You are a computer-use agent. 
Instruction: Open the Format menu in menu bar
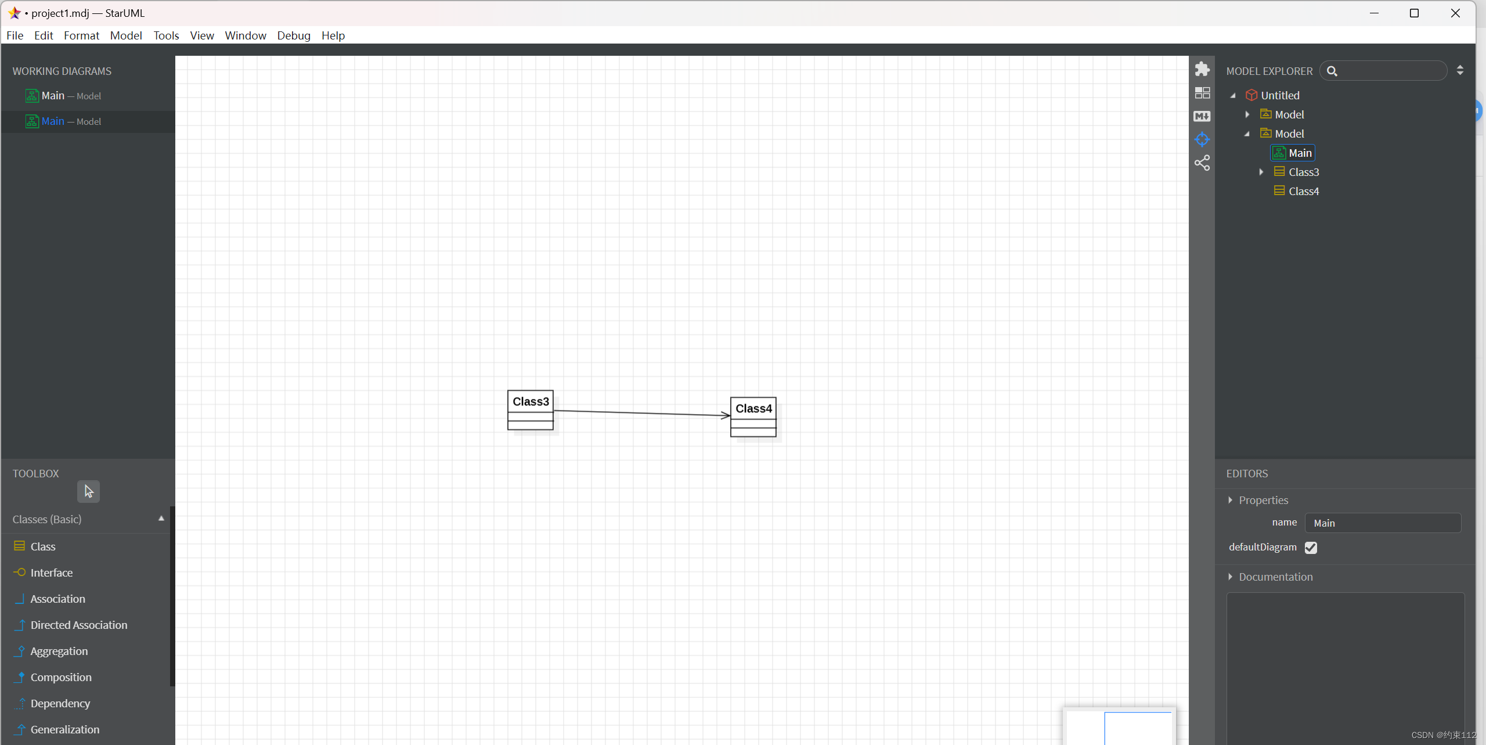point(81,35)
